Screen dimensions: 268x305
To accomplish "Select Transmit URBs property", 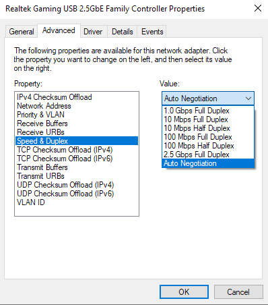I will [x=77, y=176].
